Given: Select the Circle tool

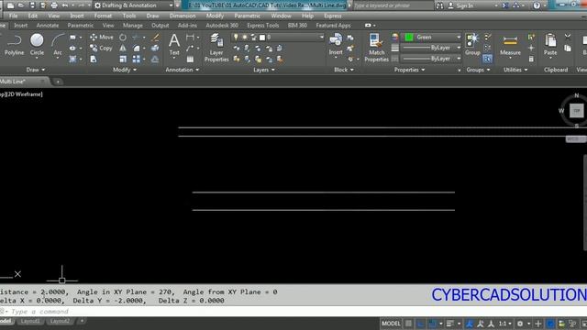Looking at the screenshot, I should pyautogui.click(x=37, y=45).
